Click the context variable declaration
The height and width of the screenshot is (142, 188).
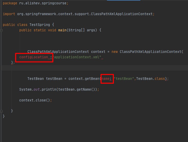(x=98, y=52)
